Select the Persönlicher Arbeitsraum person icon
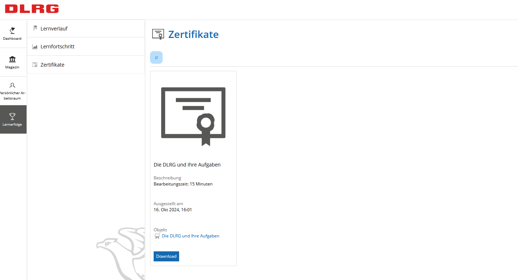Screen dimensions: 518x280 (12, 86)
